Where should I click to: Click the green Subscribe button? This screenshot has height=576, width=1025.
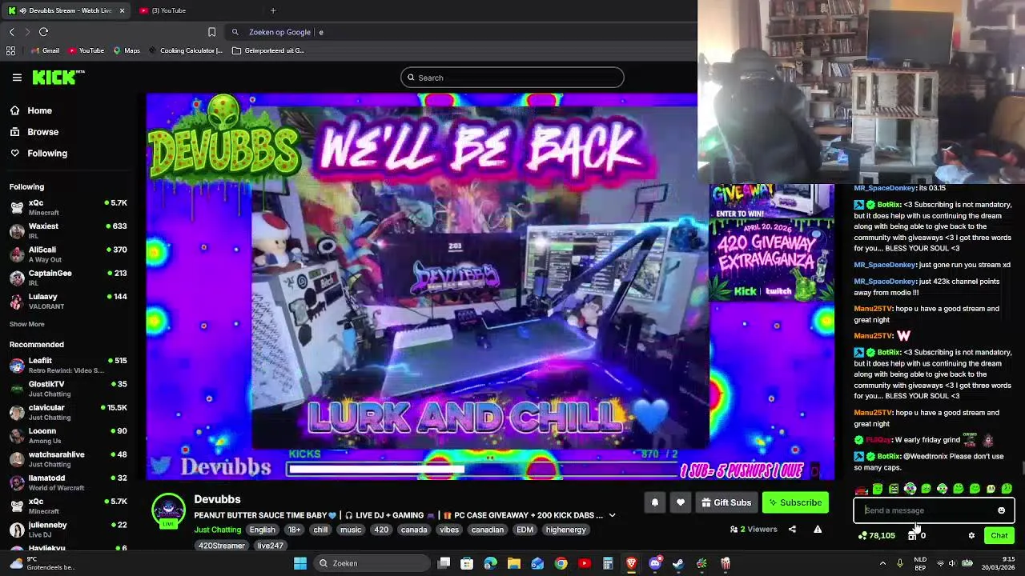(795, 502)
